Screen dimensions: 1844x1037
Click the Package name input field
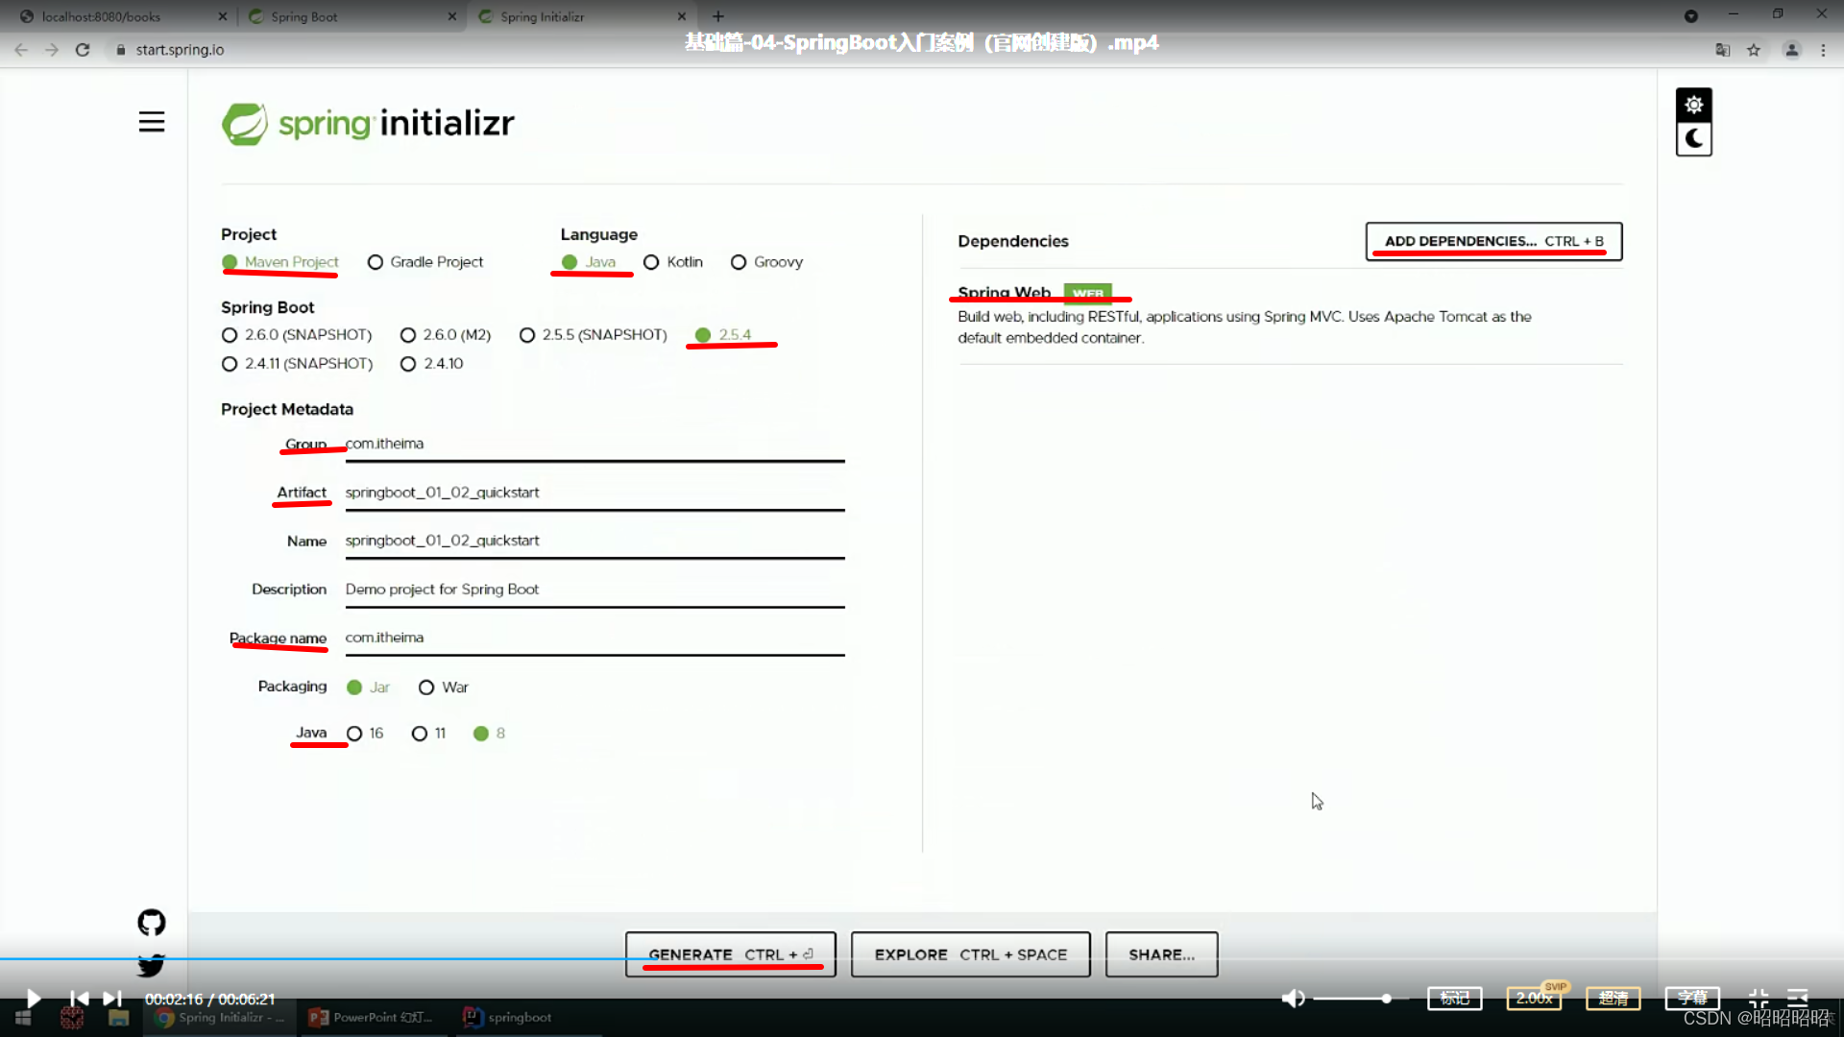point(594,639)
